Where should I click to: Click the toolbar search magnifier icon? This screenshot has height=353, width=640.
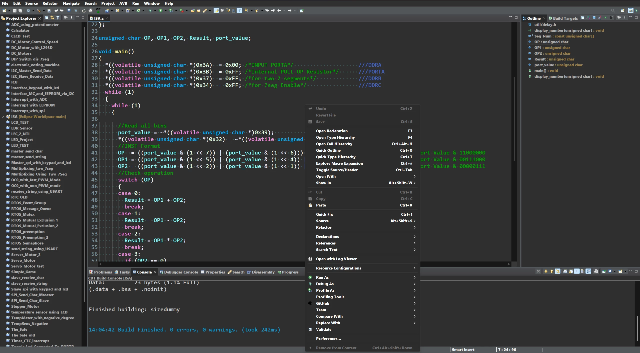[x=613, y=10]
